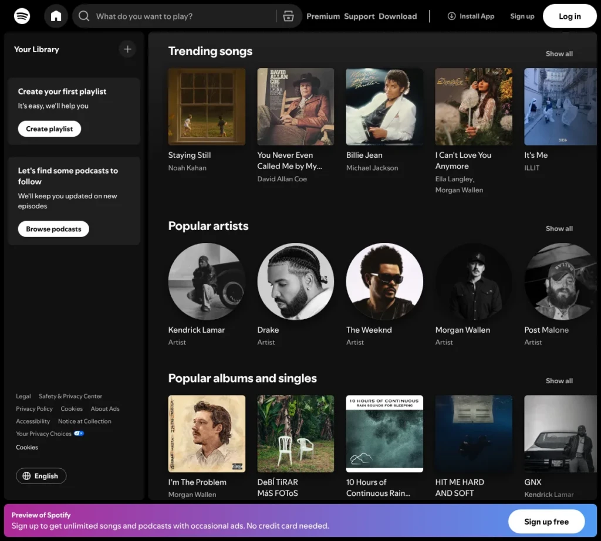This screenshot has height=541, width=601.
Task: Open Notice at Collection link
Action: coord(85,421)
